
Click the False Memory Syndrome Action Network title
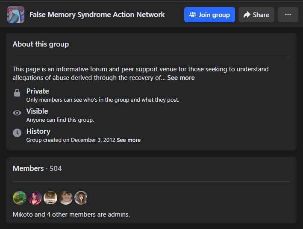coord(97,15)
